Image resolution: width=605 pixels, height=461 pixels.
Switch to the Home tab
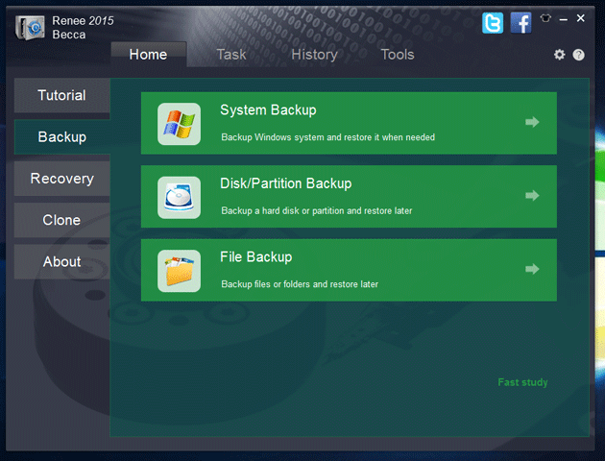point(149,55)
